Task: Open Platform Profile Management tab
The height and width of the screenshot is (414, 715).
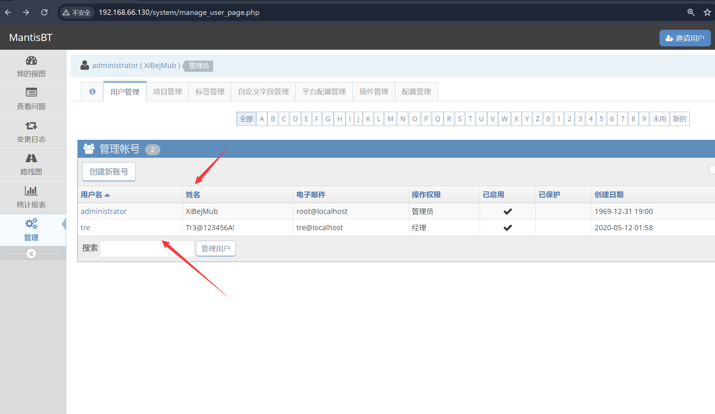Action: pos(324,92)
